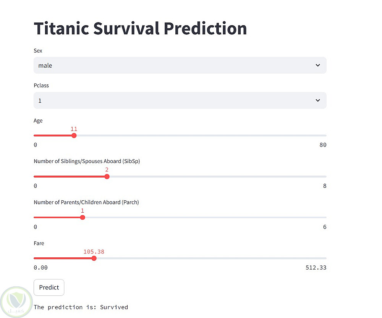Open the Pclass dropdown
The height and width of the screenshot is (318, 382).
pyautogui.click(x=180, y=100)
